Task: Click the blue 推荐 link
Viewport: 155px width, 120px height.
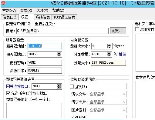Action: (123, 54)
